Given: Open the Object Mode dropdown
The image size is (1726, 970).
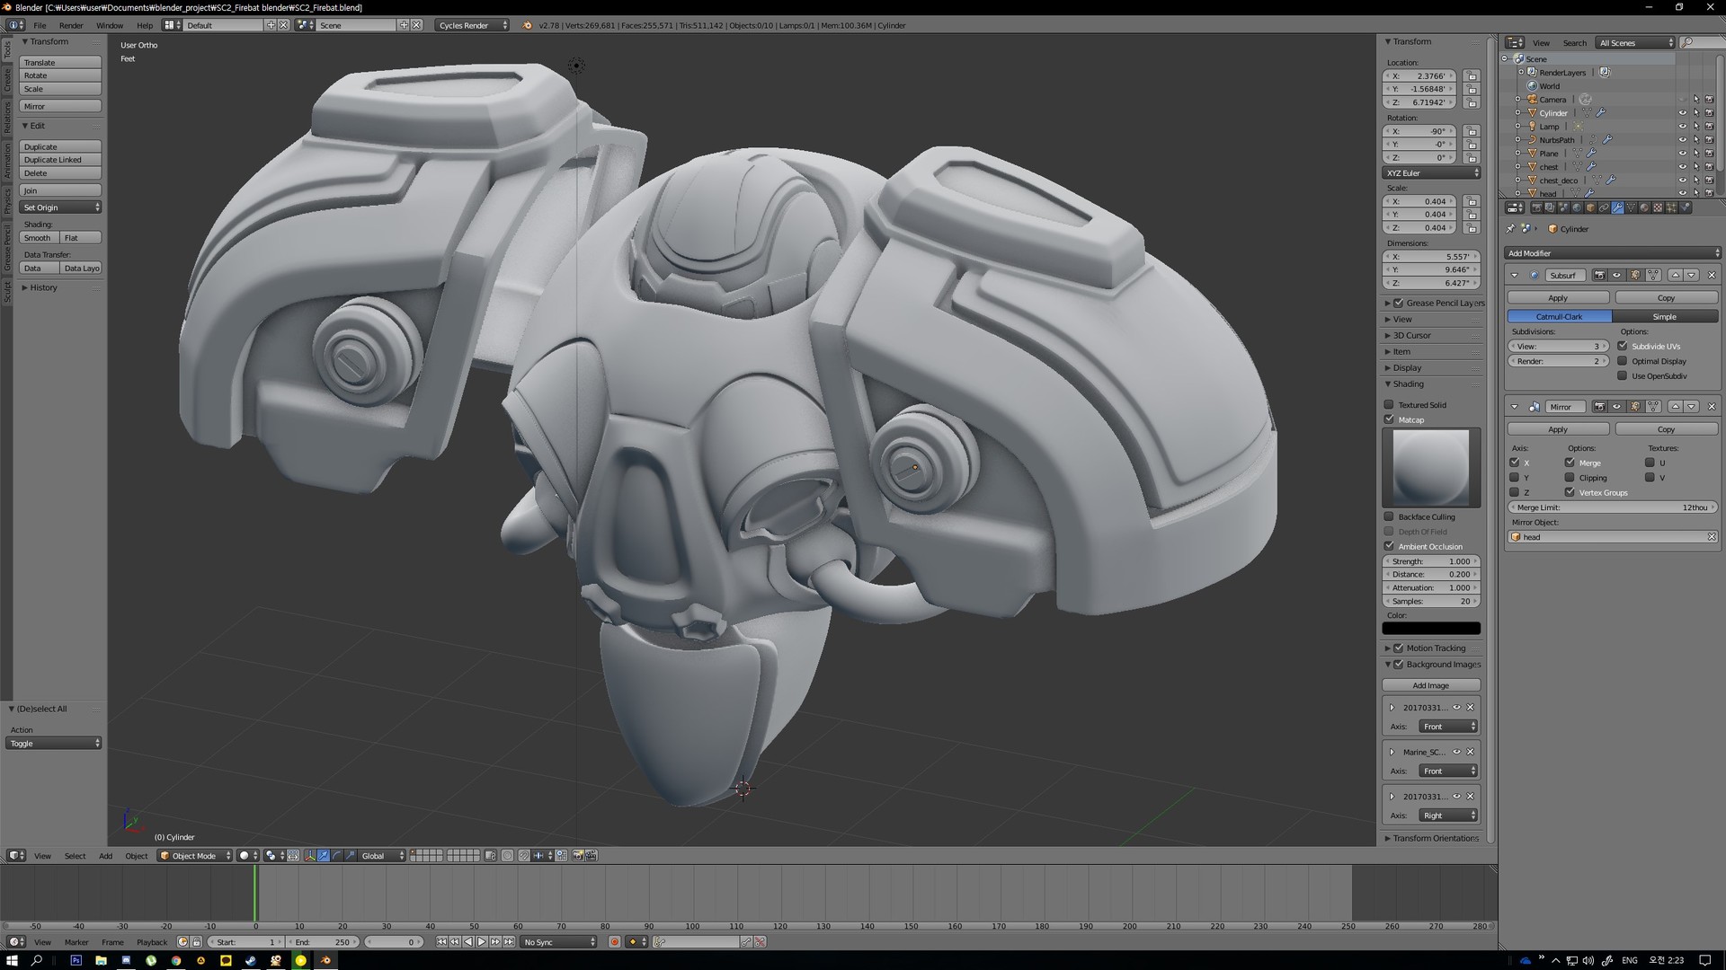Looking at the screenshot, I should [193, 856].
